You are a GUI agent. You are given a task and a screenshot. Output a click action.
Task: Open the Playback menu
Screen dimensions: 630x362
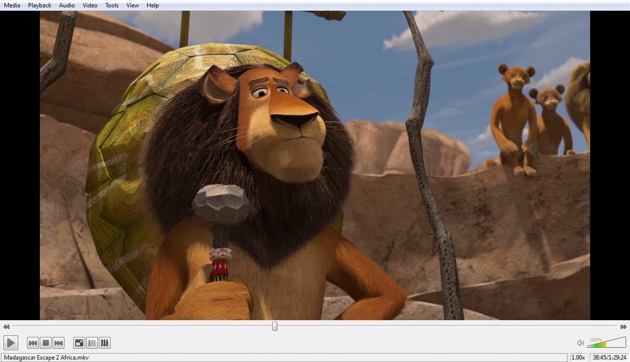tap(39, 5)
